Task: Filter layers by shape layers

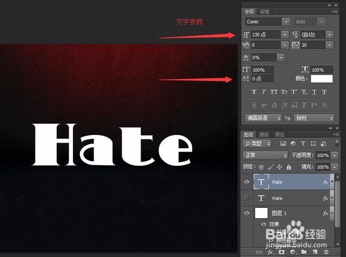Action: tap(313, 144)
